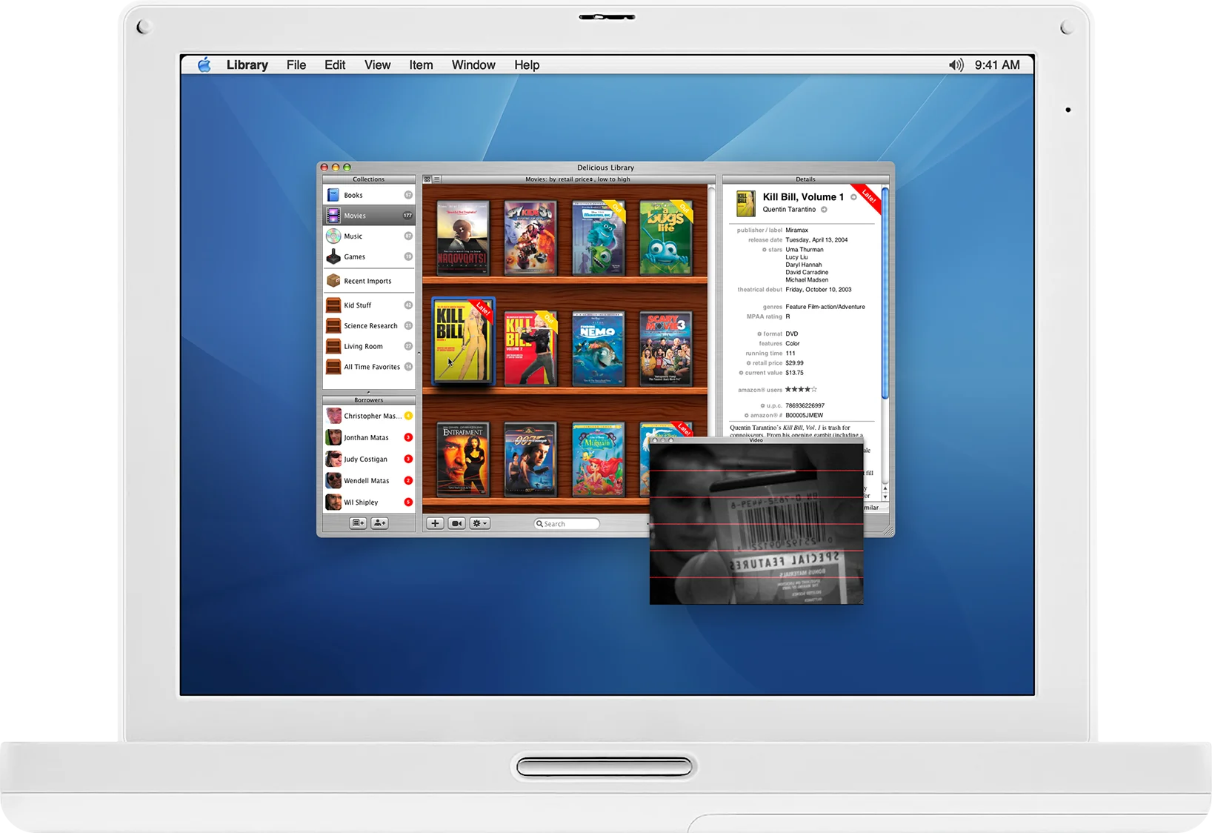The height and width of the screenshot is (833, 1212).
Task: Open the Kid Stuff shelf
Action: pyautogui.click(x=369, y=305)
